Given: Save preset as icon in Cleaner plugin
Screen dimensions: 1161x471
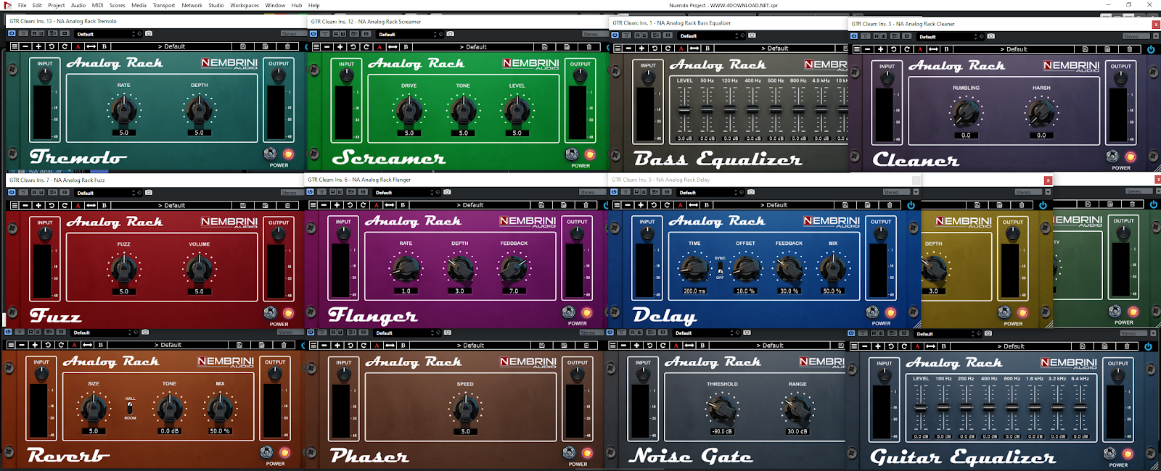Looking at the screenshot, I should click(1107, 49).
